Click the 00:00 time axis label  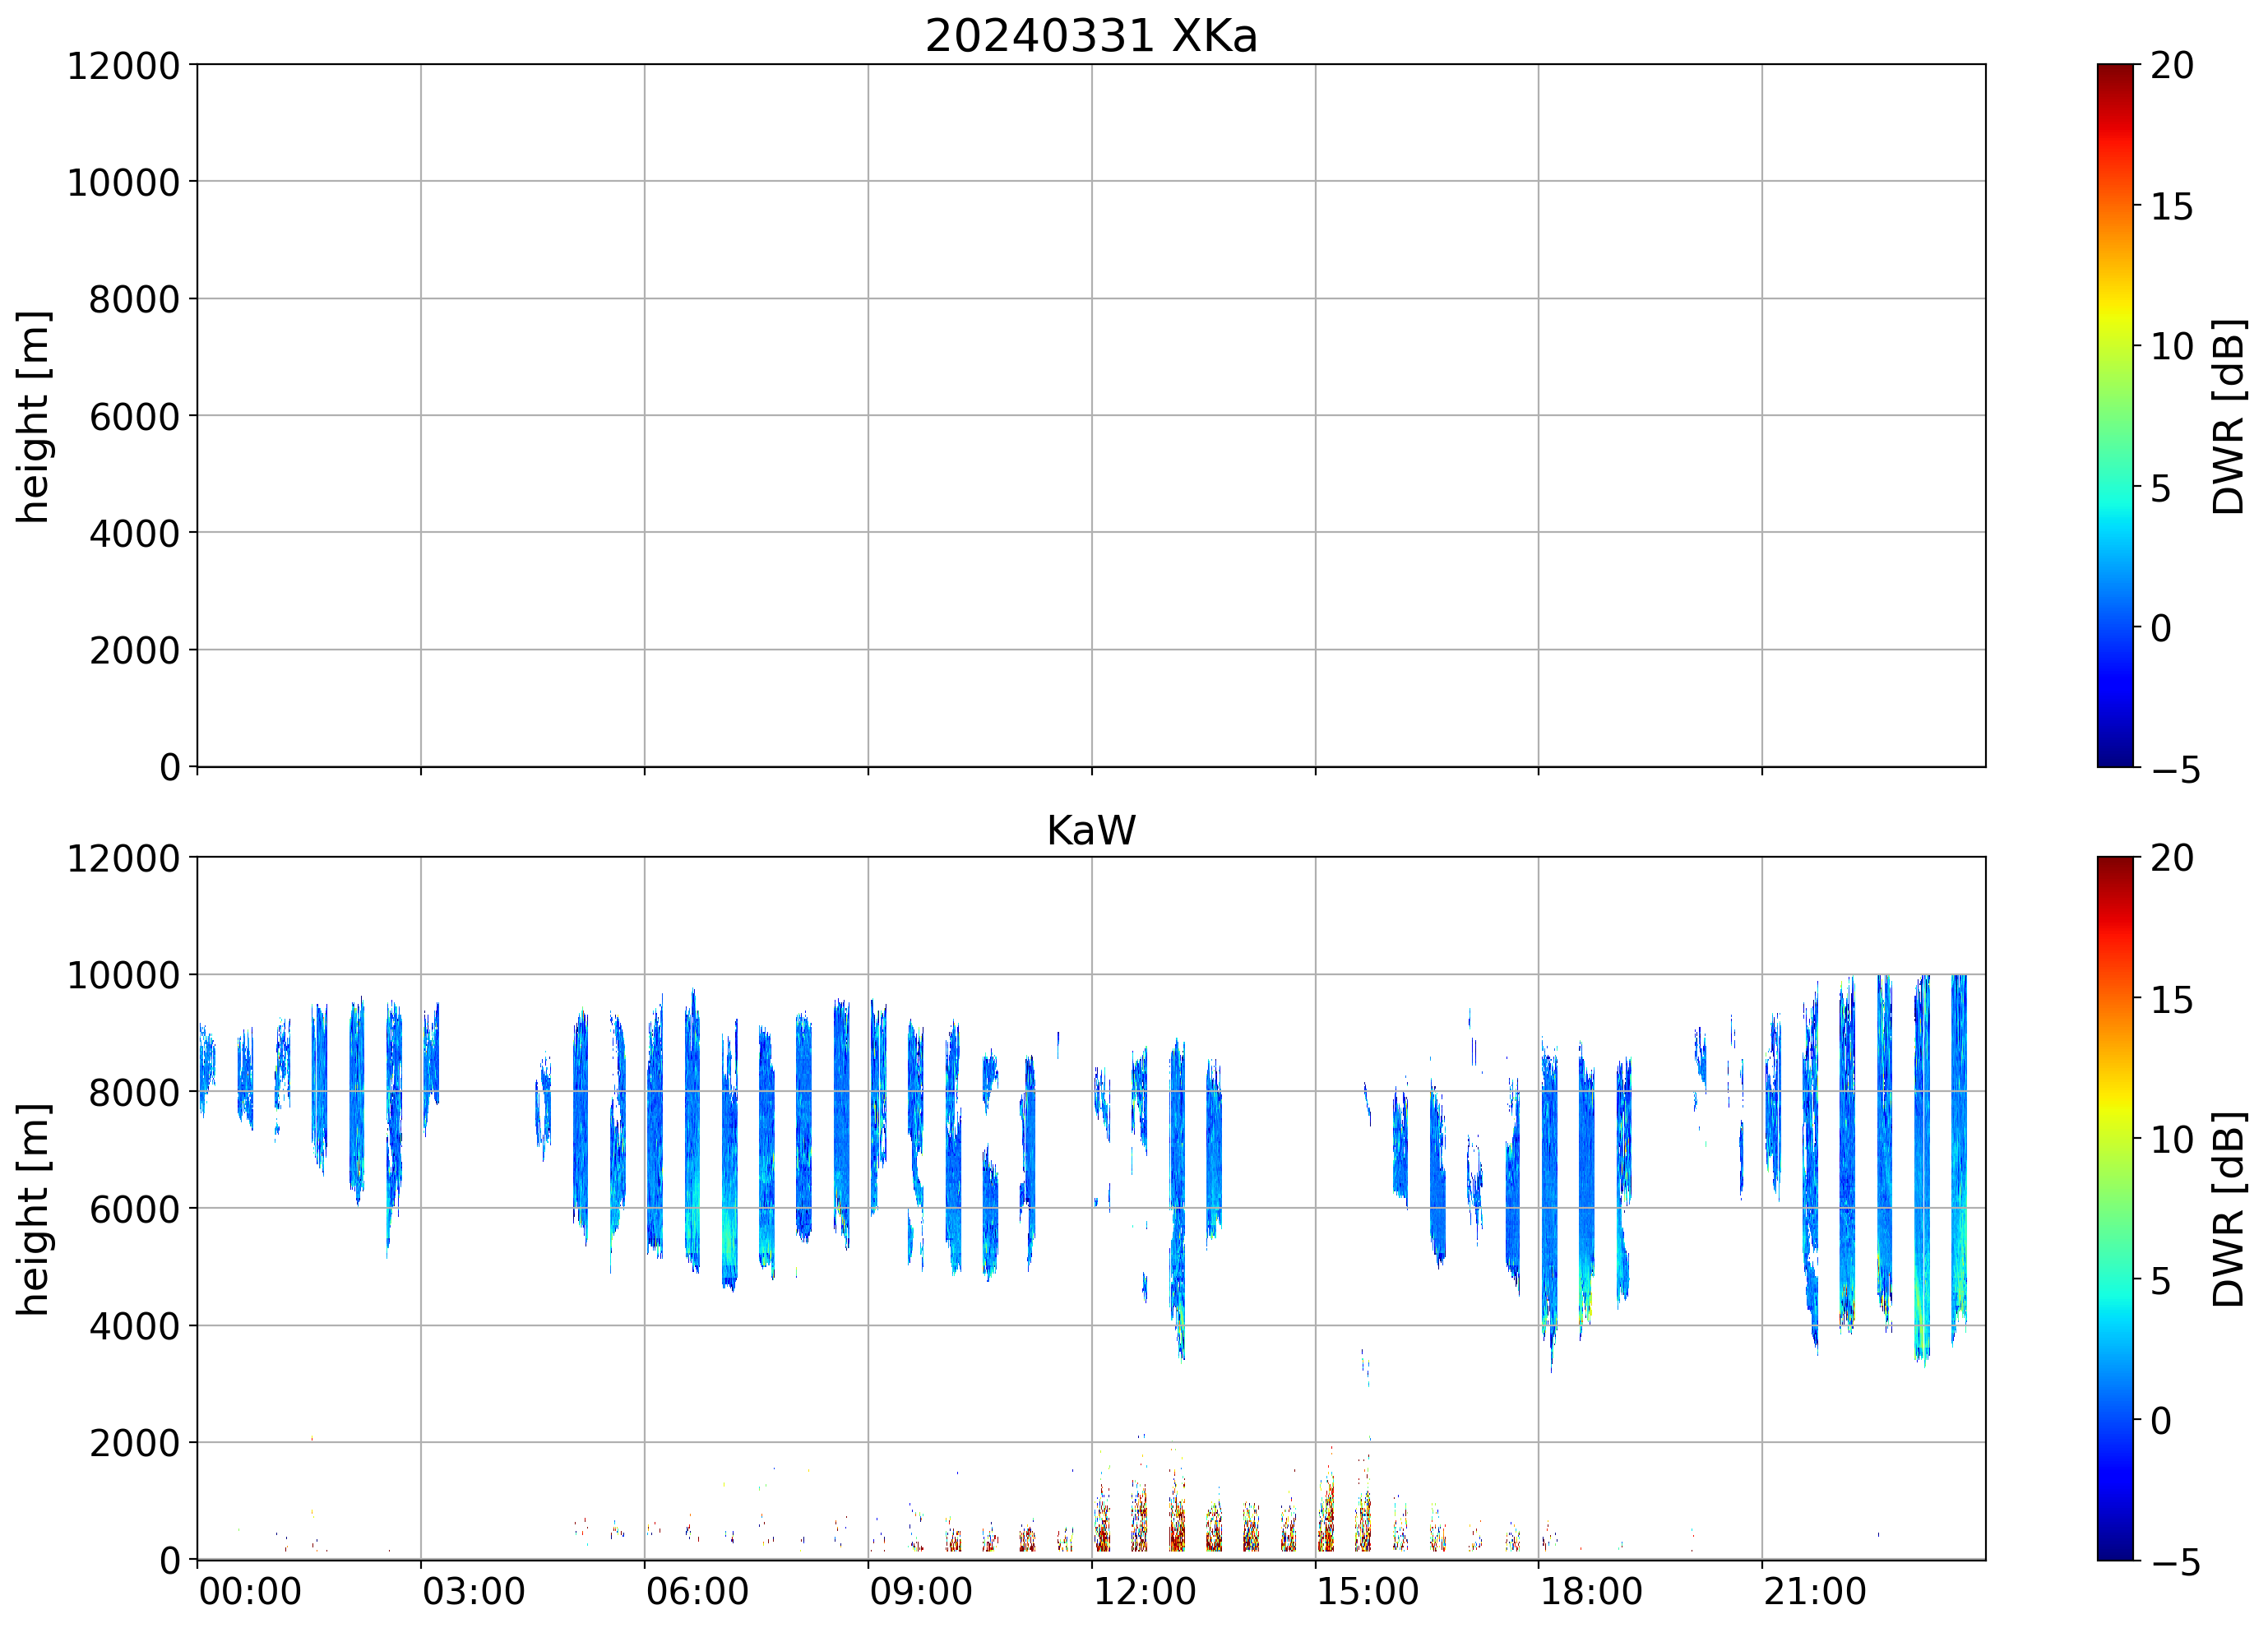point(250,1592)
